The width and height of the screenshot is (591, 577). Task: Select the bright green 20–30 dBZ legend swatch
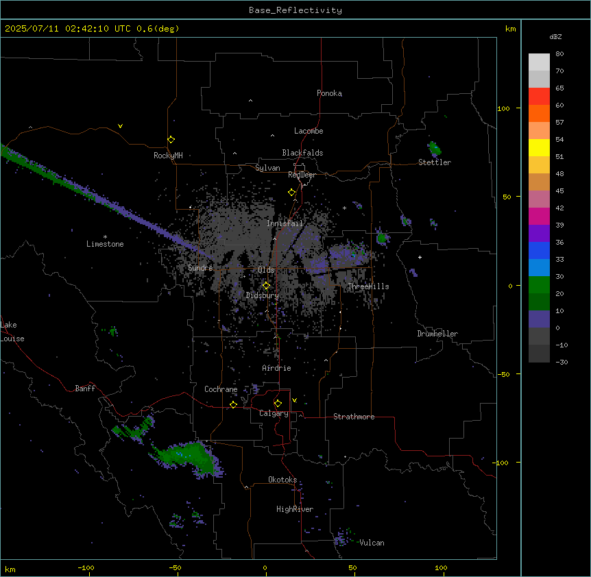coord(539,285)
